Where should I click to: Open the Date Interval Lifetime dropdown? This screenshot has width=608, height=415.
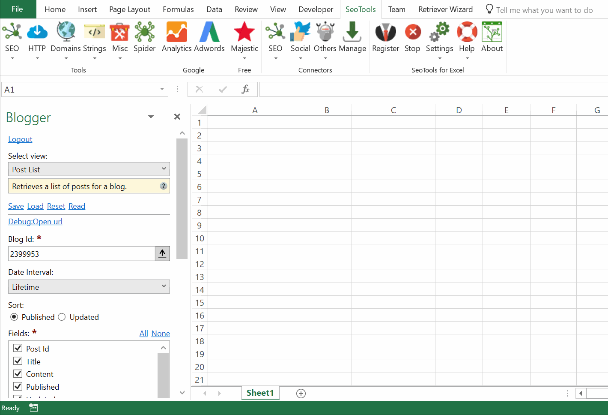tap(89, 286)
